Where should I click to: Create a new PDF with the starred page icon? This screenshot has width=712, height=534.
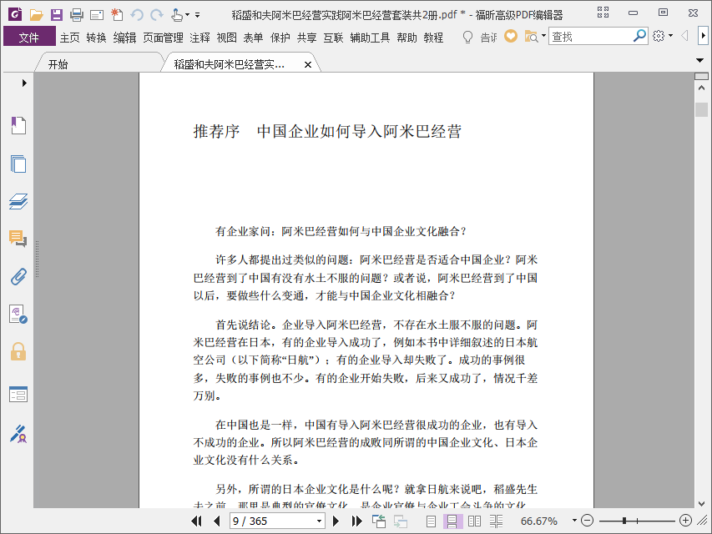click(117, 15)
